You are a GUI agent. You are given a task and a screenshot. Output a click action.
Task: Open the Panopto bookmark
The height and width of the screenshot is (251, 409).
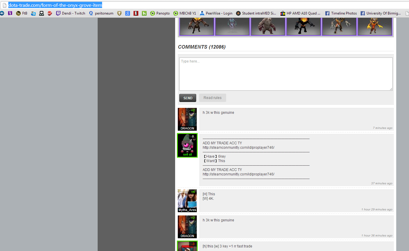(160, 13)
